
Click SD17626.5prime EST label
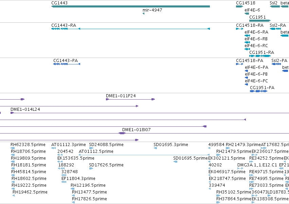point(106,165)
